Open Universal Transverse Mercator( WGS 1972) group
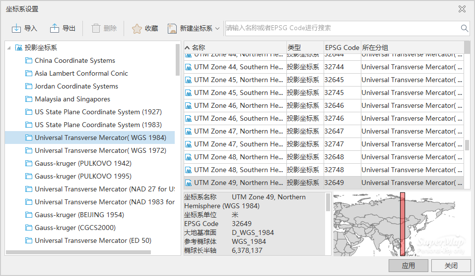Viewport: 475px width, 276px height. (100, 151)
